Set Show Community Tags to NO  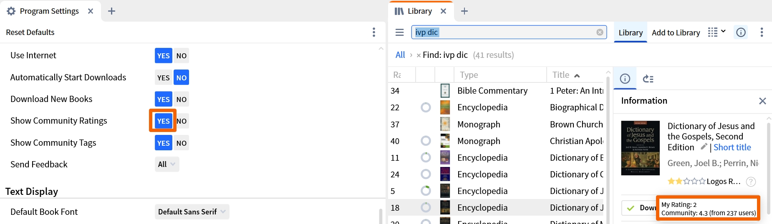pyautogui.click(x=182, y=143)
